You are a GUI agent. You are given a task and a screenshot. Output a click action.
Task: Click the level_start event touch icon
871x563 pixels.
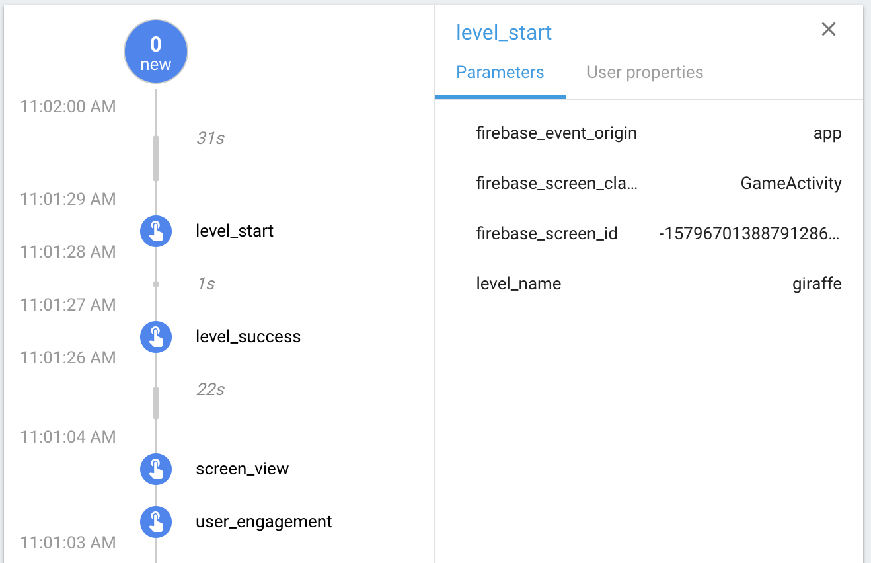pos(156,231)
